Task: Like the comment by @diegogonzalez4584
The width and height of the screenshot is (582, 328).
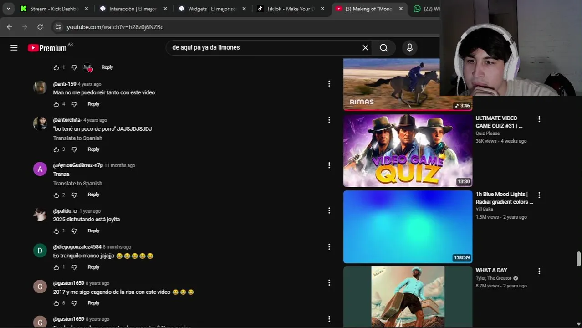Action: click(56, 267)
